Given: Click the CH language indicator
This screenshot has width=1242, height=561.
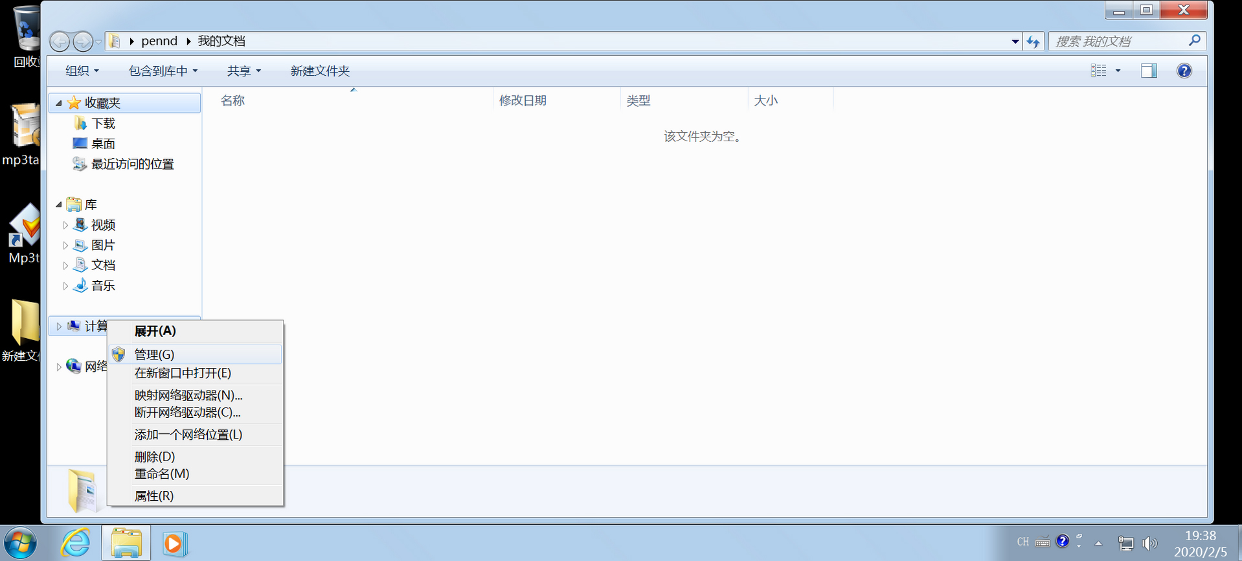Looking at the screenshot, I should [x=1022, y=542].
